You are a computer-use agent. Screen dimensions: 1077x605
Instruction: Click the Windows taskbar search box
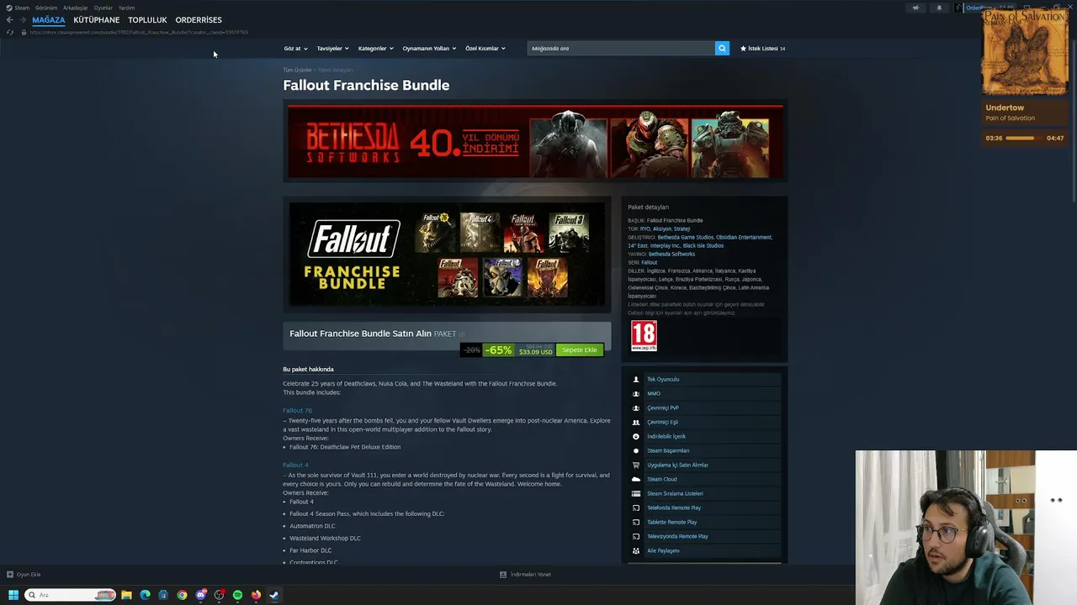[71, 595]
